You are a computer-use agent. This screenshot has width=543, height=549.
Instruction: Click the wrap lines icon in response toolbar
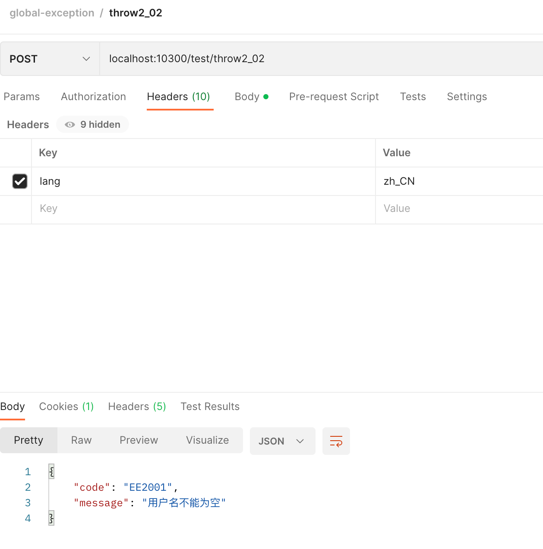[336, 441]
